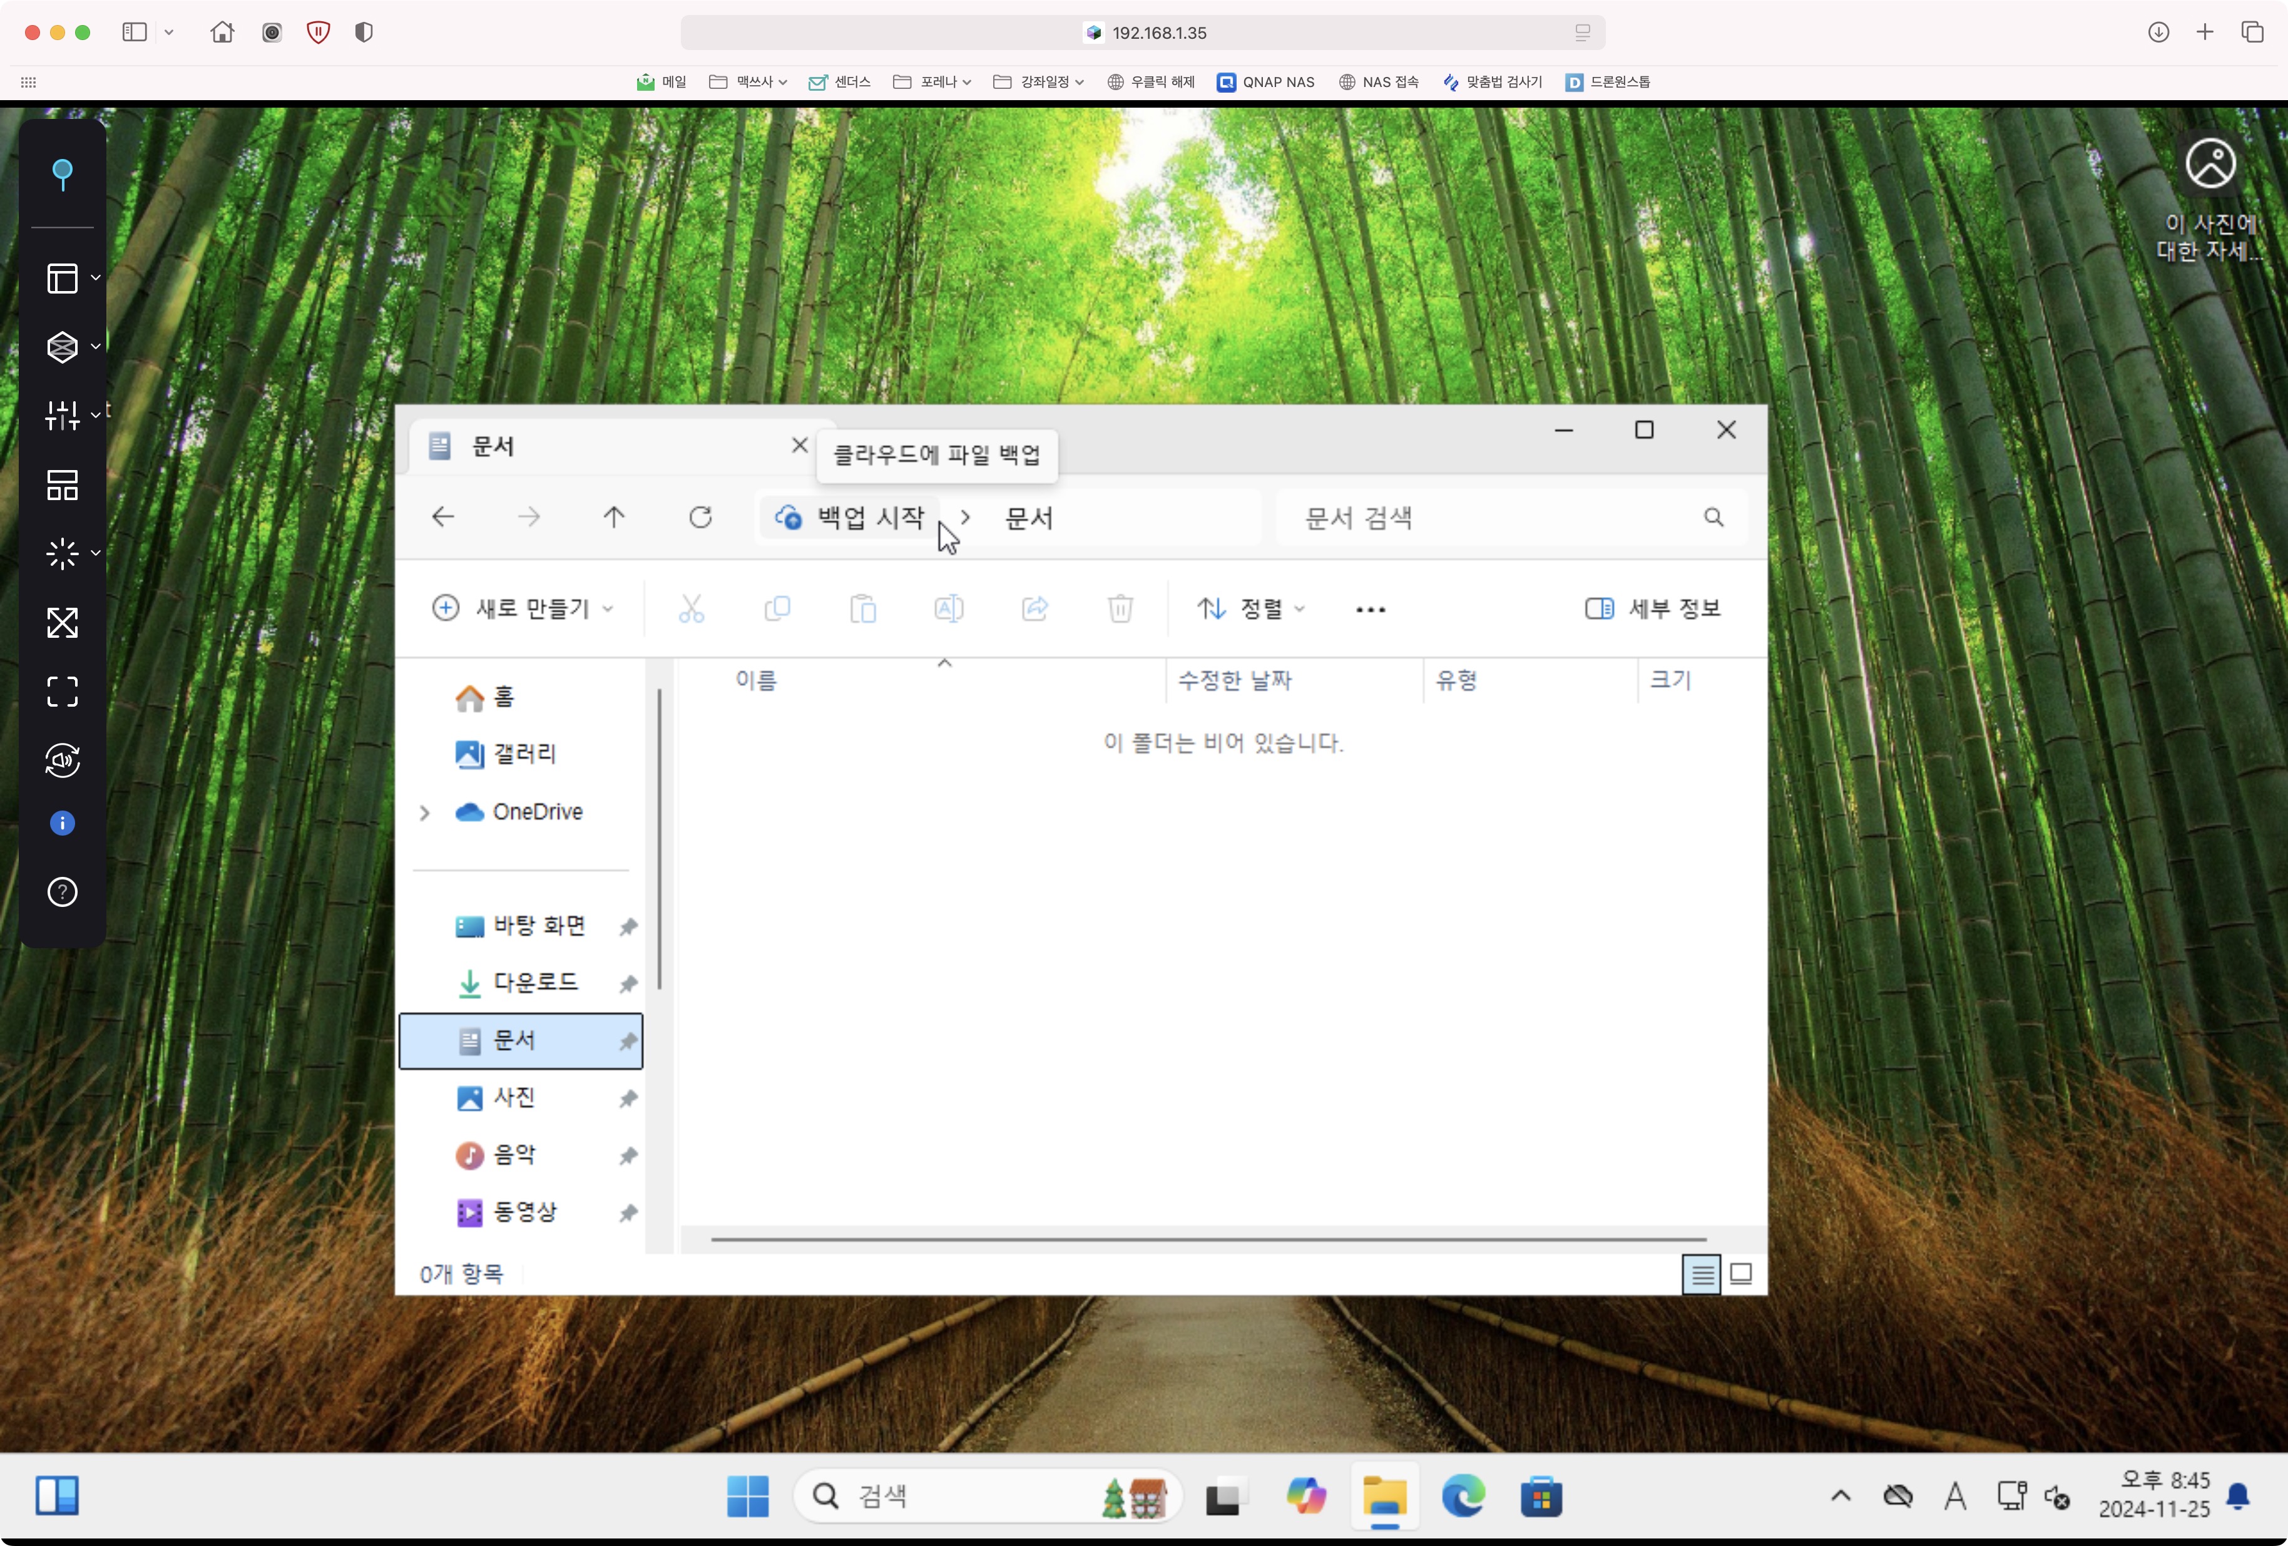This screenshot has height=1546, width=2288.
Task: Click the fullscreen icon in left sidebar
Action: tap(62, 691)
